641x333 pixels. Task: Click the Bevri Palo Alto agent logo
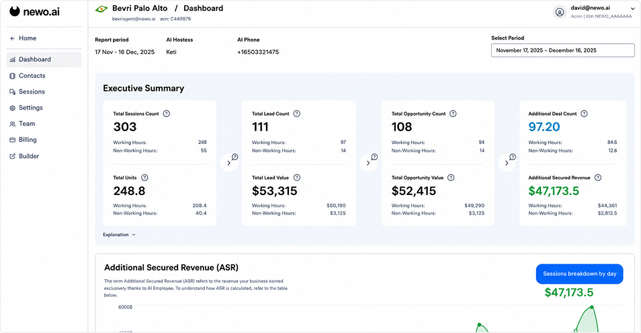point(101,9)
